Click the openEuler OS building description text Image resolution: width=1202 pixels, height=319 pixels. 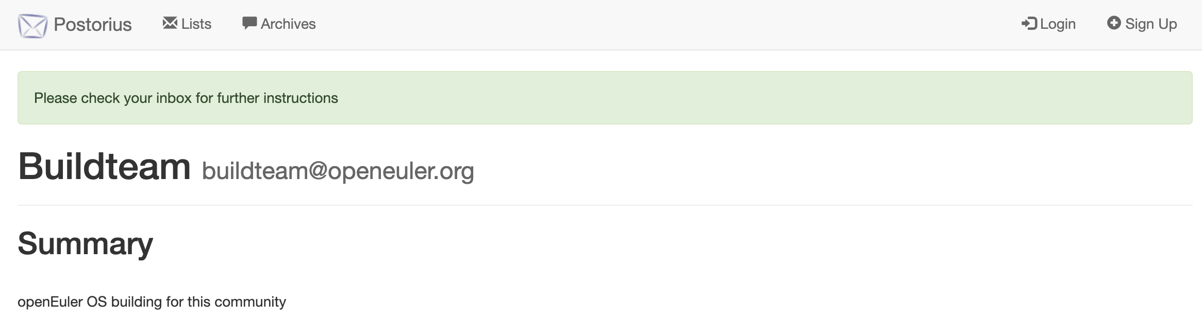(152, 302)
